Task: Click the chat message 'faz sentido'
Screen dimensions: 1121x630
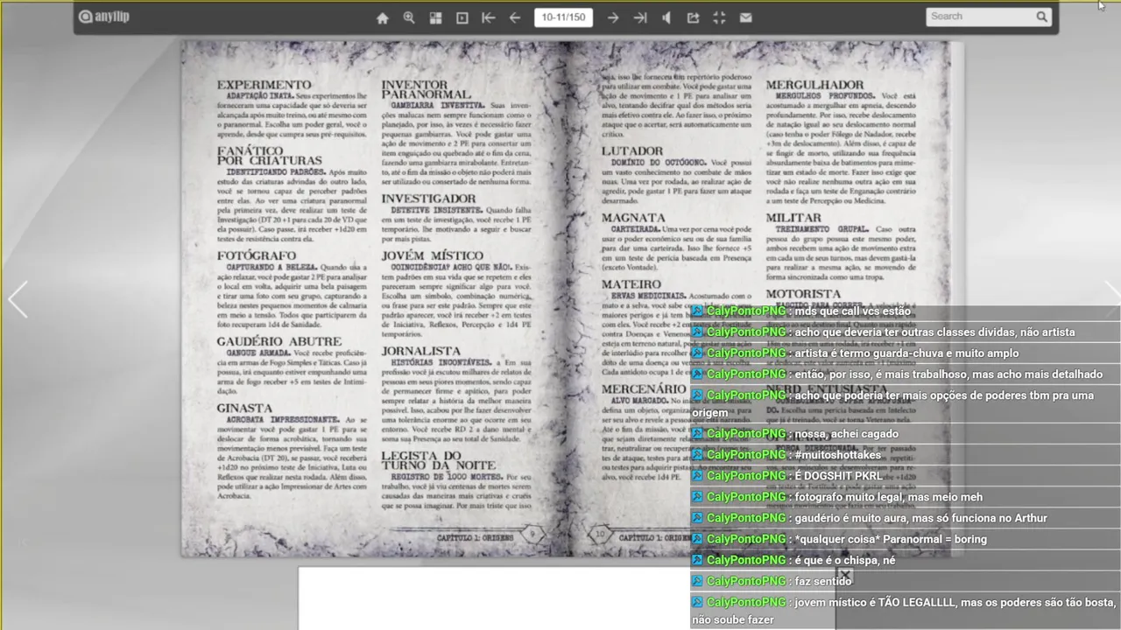Action: pos(823,581)
